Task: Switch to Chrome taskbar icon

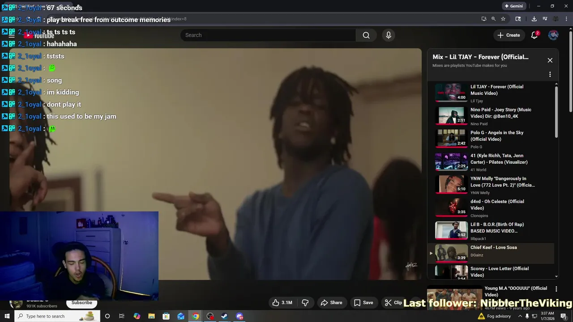Action: [196, 316]
